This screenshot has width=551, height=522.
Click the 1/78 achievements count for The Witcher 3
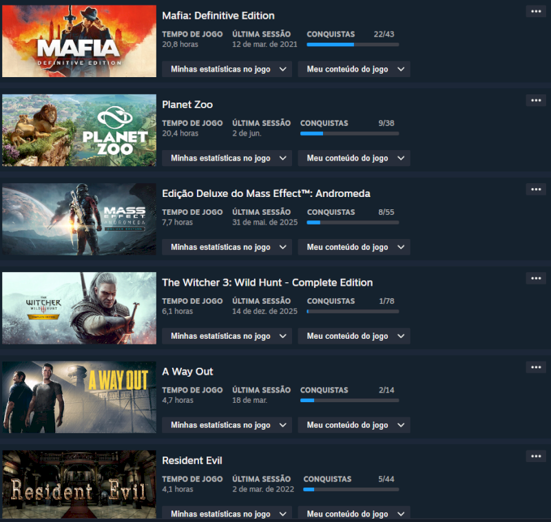pyautogui.click(x=386, y=301)
